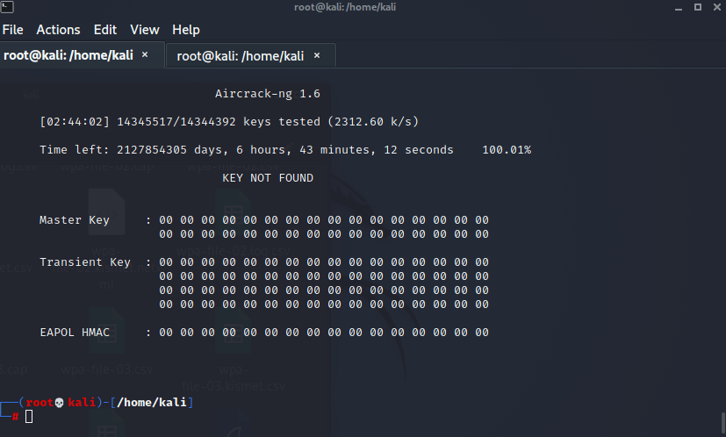The height and width of the screenshot is (437, 726).
Task: Open the Actions menu
Action: coord(58,30)
